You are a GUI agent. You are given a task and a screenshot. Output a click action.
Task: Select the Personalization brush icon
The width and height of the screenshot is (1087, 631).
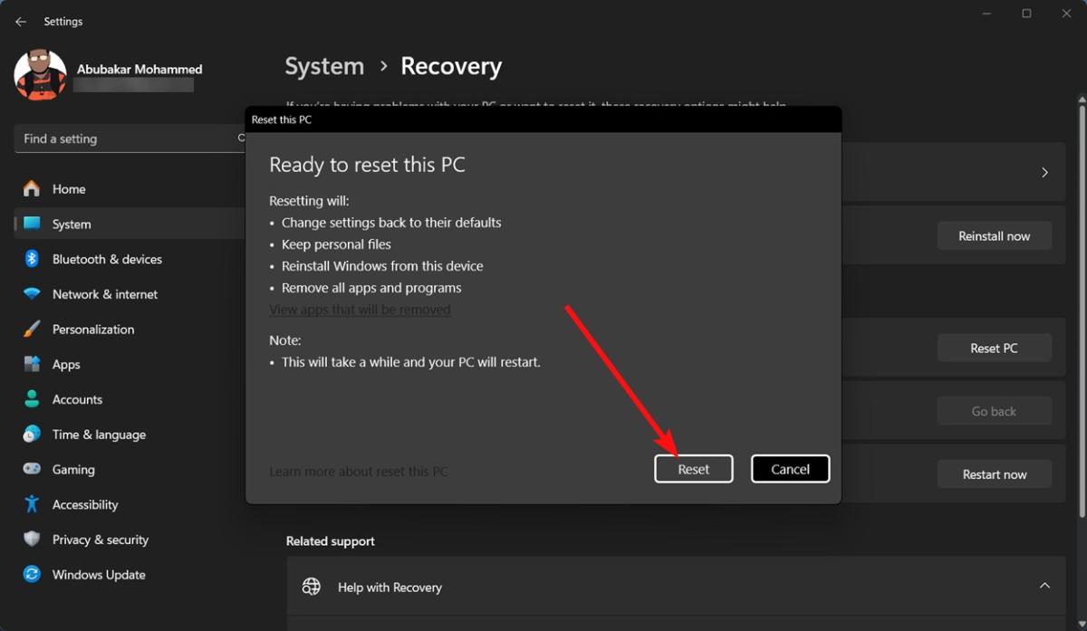[x=28, y=329]
